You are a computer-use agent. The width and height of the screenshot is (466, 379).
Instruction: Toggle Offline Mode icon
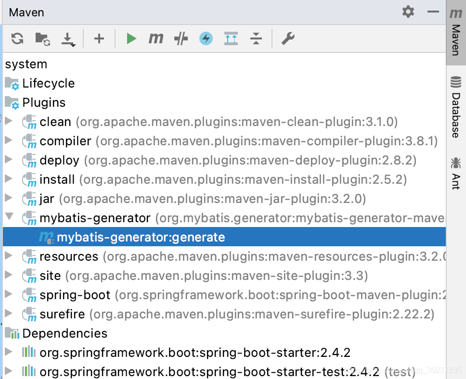pos(181,38)
